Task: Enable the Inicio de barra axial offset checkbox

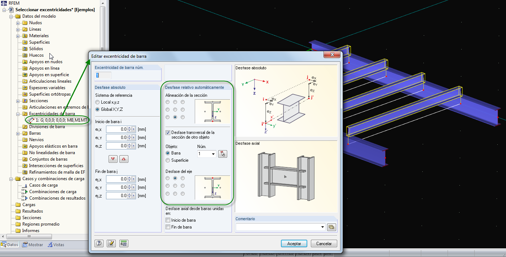Action: point(168,220)
